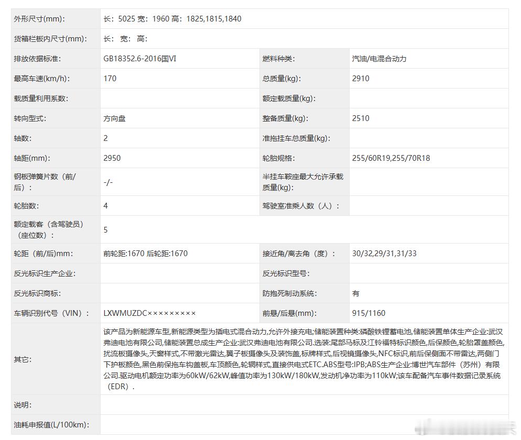Click angle values 30/32,29/31,31/33
521x440 pixels.
pos(384,254)
